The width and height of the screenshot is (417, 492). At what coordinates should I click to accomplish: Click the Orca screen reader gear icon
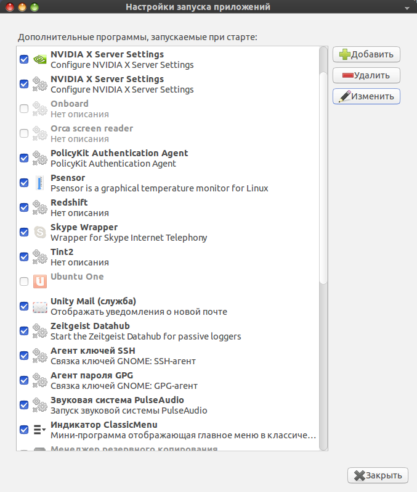pos(40,133)
